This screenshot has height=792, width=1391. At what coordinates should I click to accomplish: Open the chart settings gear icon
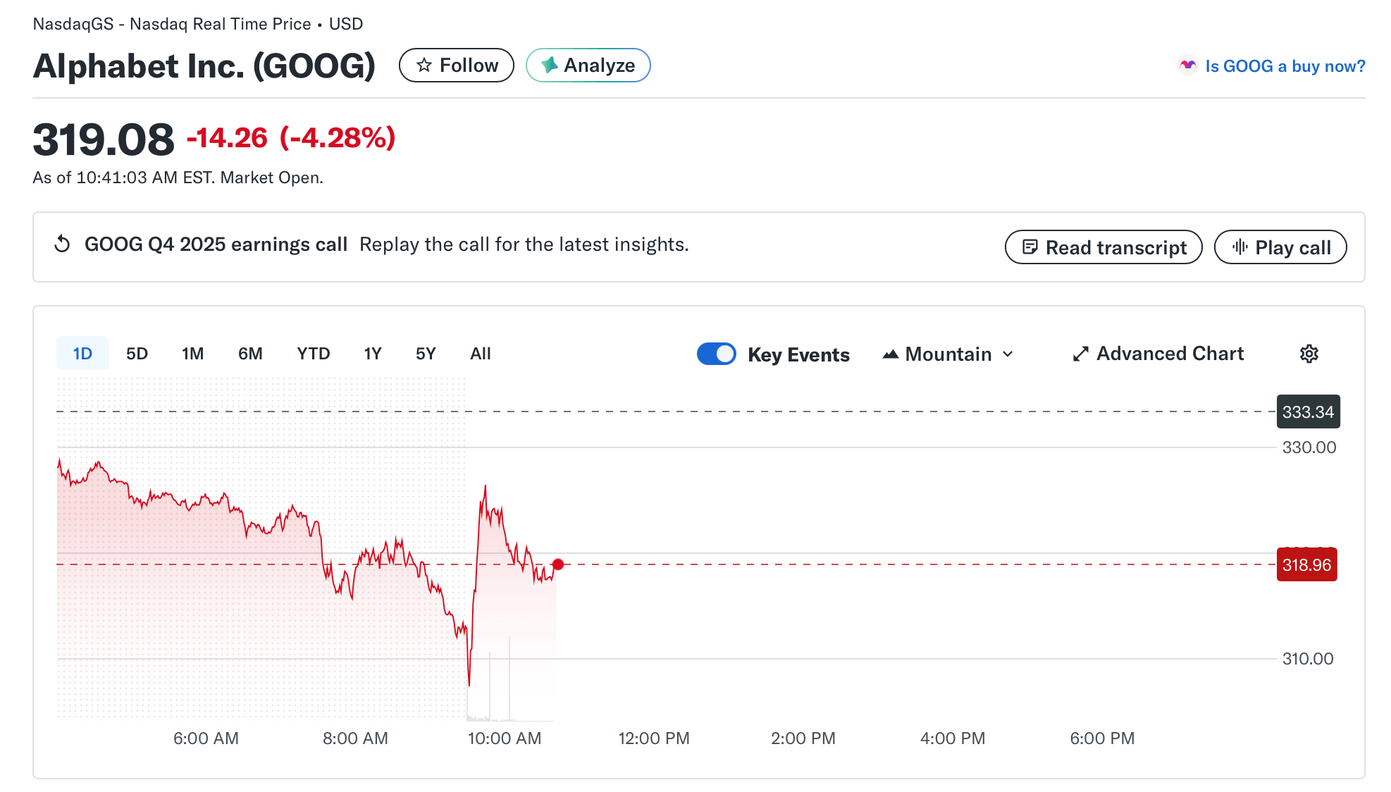tap(1309, 354)
